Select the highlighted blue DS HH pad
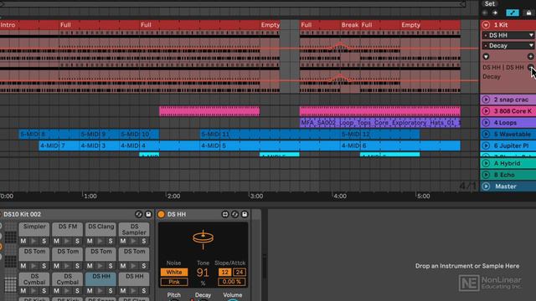The width and height of the screenshot is (536, 301). coord(100,278)
